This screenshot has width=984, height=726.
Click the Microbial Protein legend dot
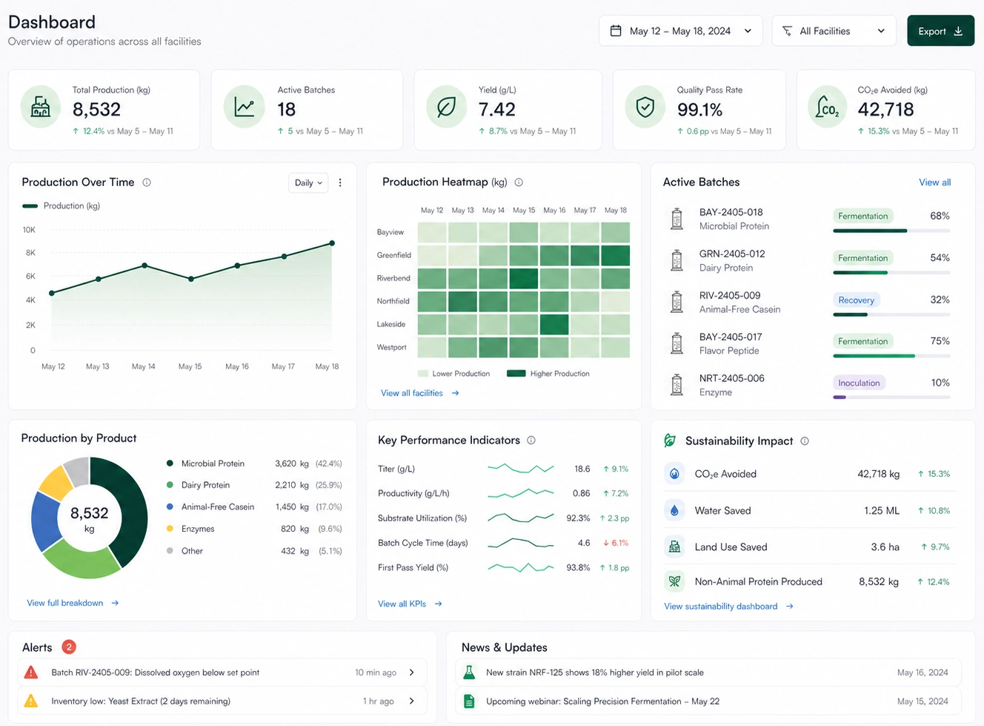170,463
